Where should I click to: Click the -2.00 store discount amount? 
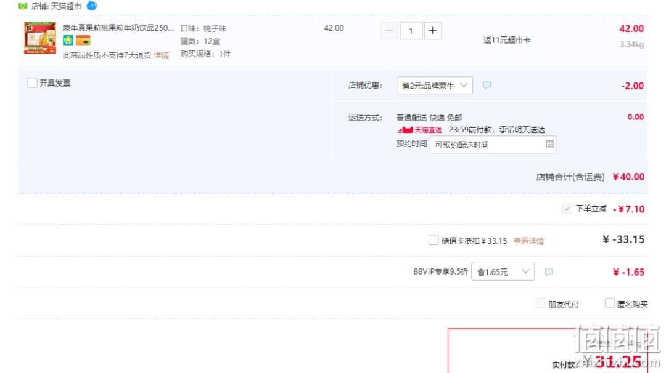click(x=633, y=86)
